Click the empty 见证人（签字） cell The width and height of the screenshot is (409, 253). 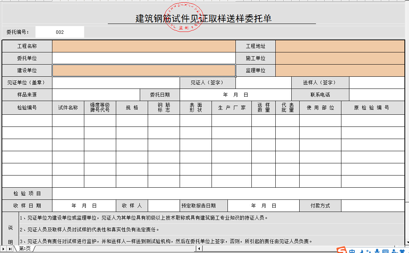click(263, 83)
